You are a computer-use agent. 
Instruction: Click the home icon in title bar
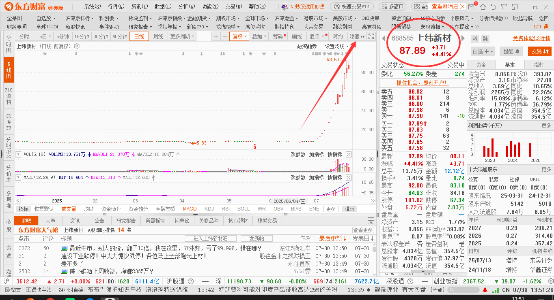[483, 6]
